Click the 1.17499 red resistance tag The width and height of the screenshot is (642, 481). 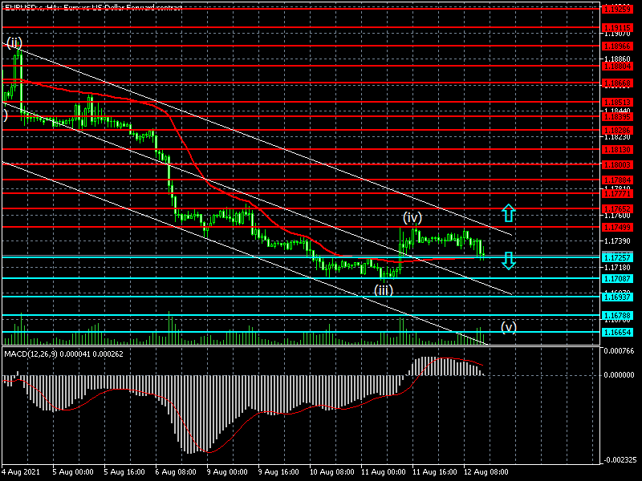[x=617, y=227]
